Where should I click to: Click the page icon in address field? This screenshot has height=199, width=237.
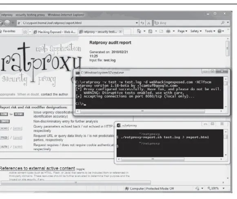(x=19, y=23)
